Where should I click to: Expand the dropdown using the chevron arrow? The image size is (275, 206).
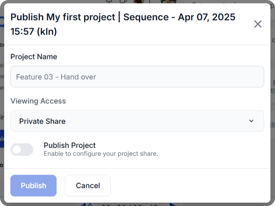pyautogui.click(x=251, y=121)
